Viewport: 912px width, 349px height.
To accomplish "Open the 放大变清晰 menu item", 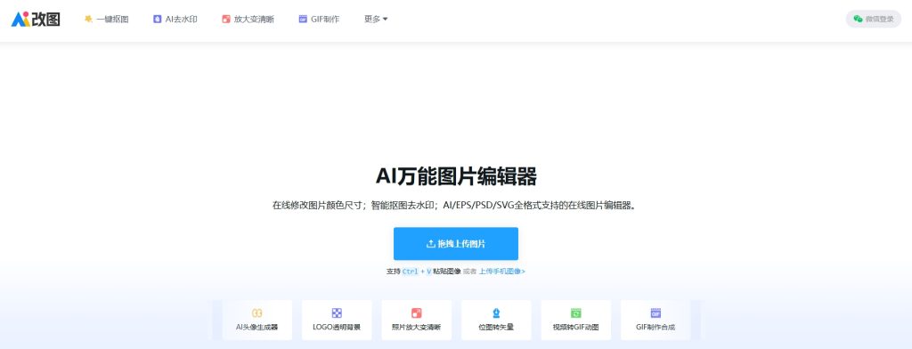I will click(x=248, y=20).
